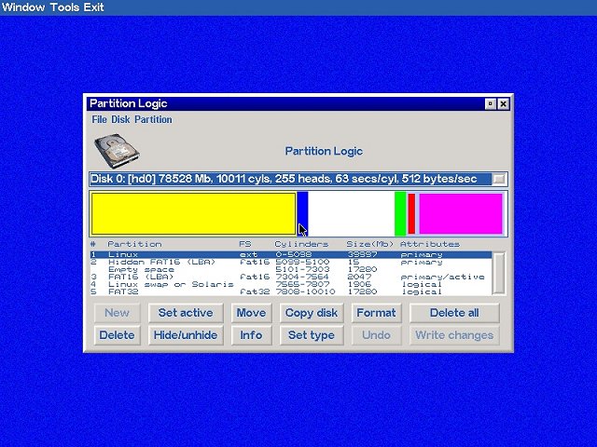Click the Set active button
Image resolution: width=597 pixels, height=447 pixels.
[x=186, y=313]
